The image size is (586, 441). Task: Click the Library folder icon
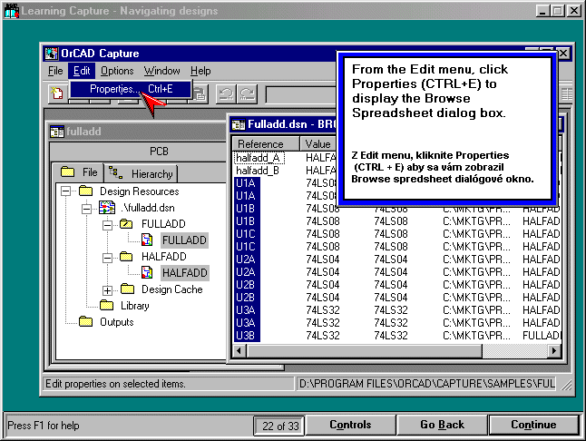pos(106,306)
